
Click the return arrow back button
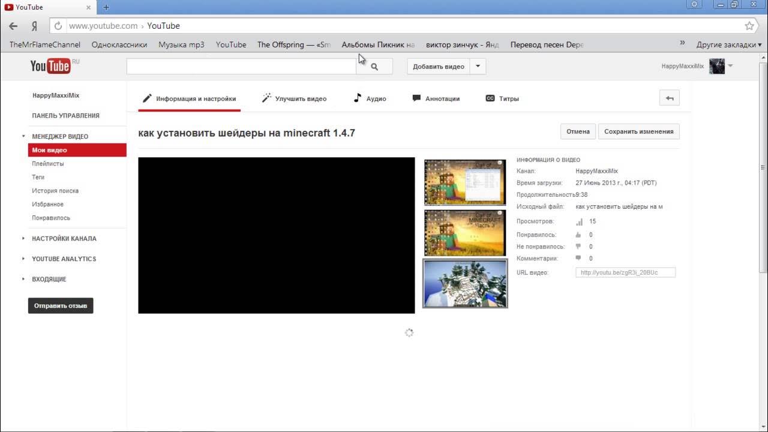click(x=670, y=98)
